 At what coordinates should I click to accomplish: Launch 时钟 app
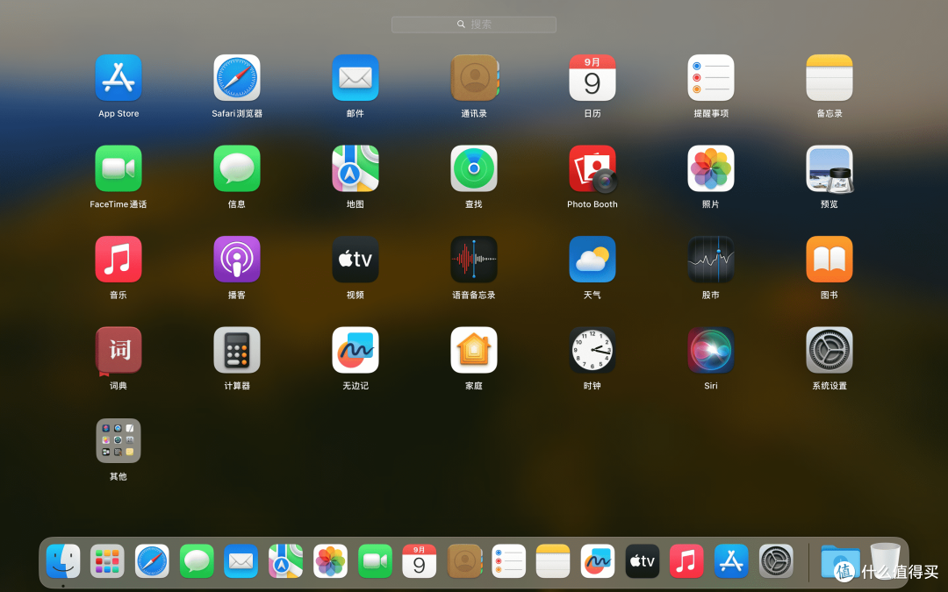[592, 350]
